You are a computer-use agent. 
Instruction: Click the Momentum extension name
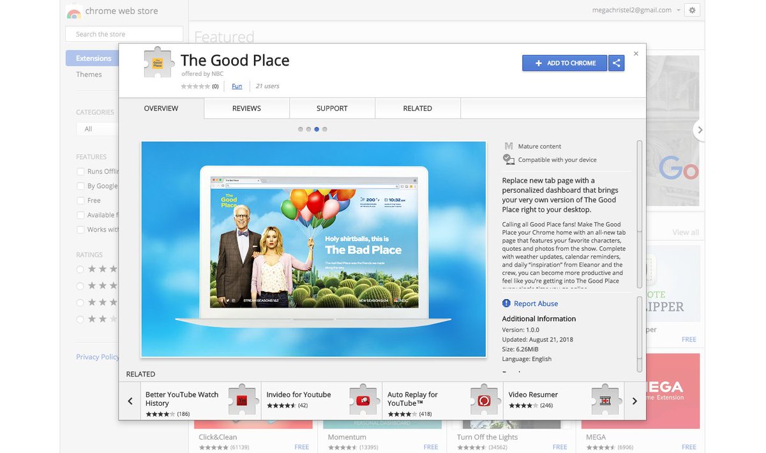coord(347,437)
